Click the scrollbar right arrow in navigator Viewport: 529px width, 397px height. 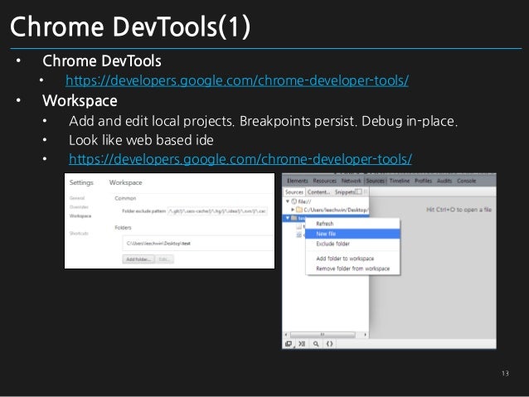[365, 335]
